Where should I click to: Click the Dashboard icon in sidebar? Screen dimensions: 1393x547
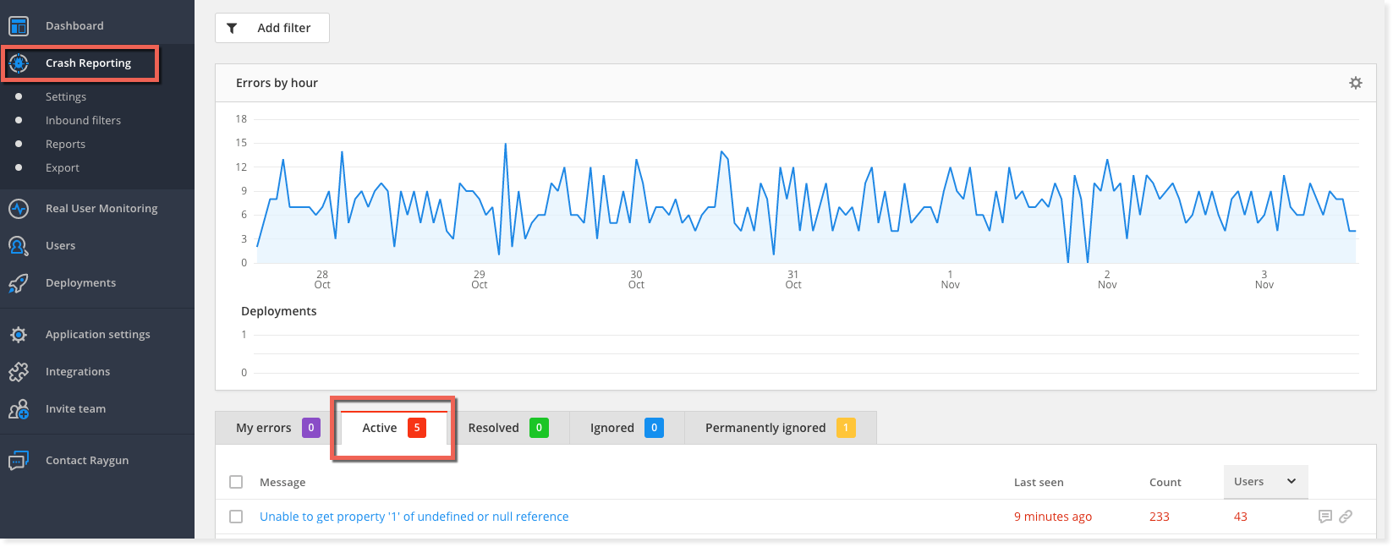tap(19, 26)
